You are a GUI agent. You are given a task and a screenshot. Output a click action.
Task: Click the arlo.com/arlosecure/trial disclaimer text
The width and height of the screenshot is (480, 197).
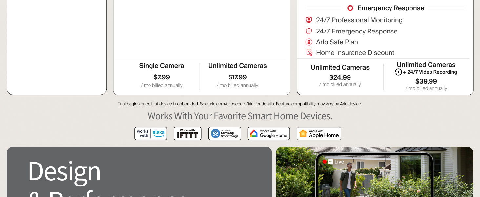click(240, 104)
